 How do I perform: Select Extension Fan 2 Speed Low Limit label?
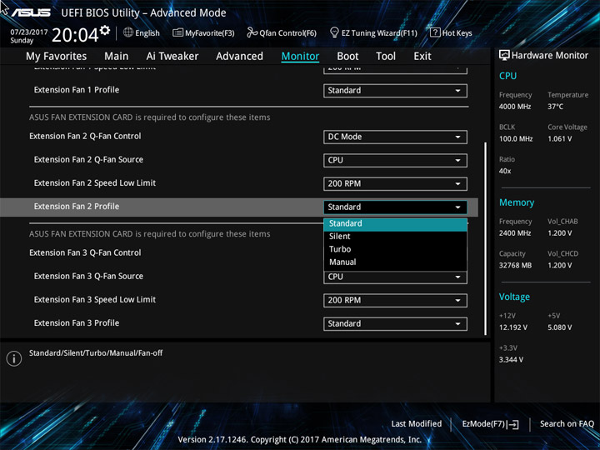pos(95,182)
